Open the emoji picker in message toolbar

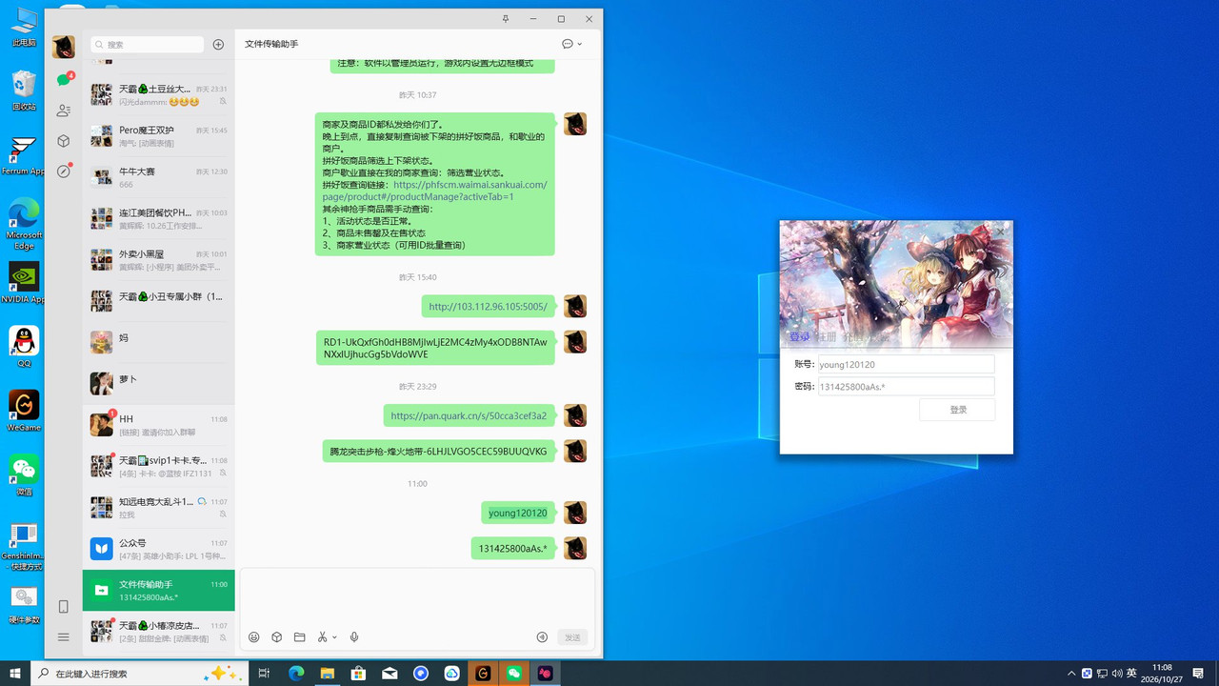[x=254, y=637]
